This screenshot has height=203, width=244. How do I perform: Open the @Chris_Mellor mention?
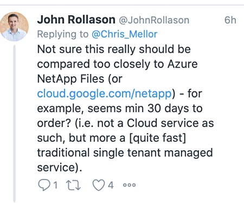pos(125,34)
